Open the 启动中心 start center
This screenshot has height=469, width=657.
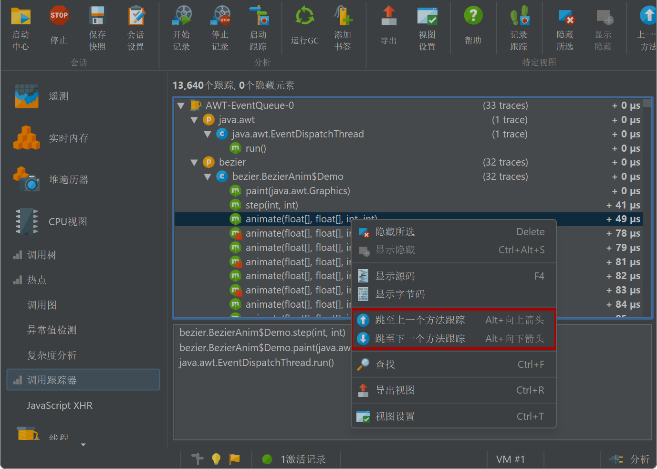tap(21, 17)
